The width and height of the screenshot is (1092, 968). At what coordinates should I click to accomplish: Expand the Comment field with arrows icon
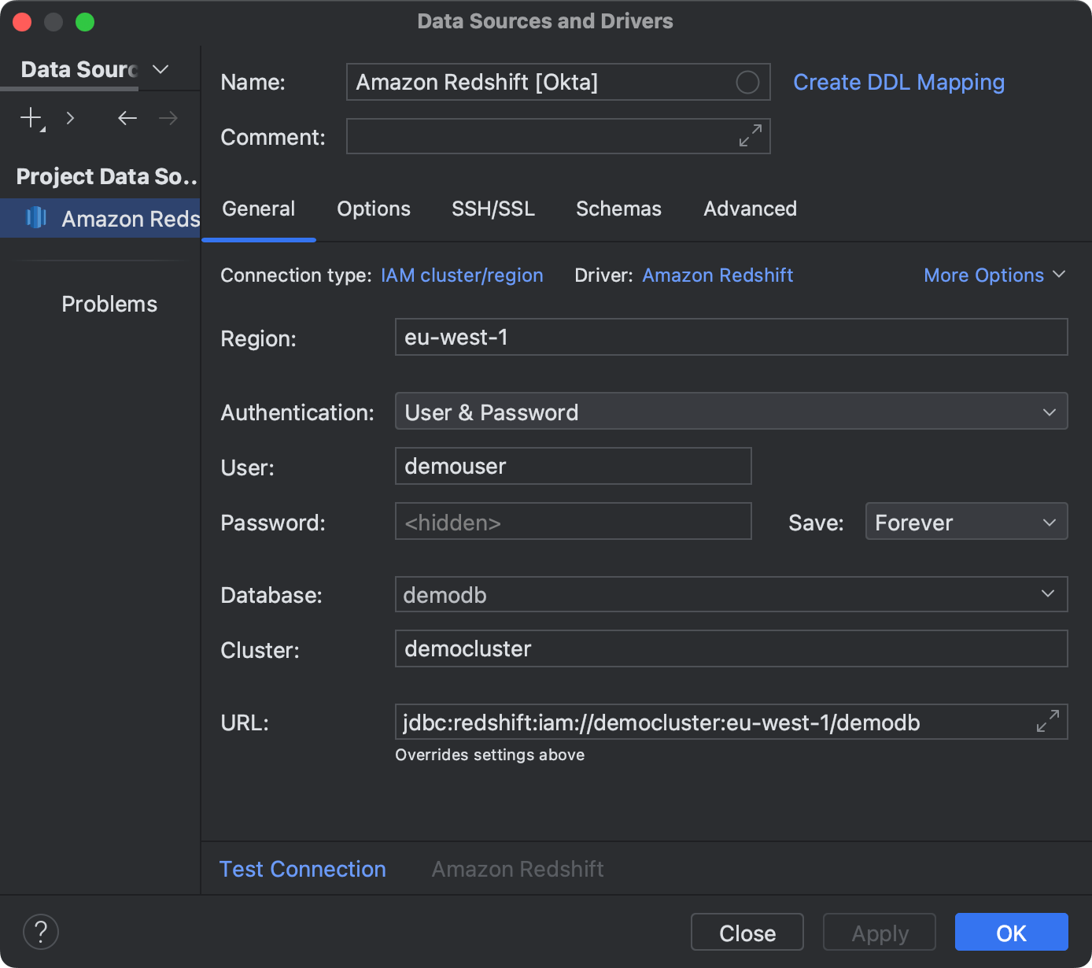750,136
